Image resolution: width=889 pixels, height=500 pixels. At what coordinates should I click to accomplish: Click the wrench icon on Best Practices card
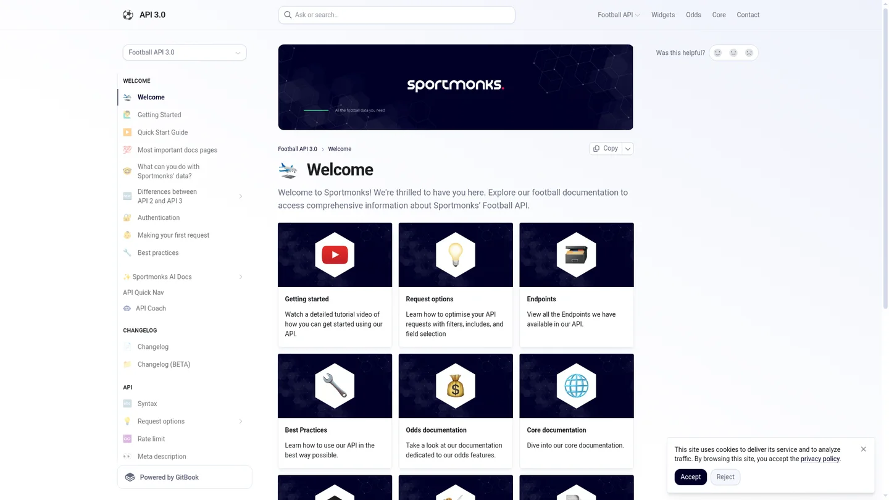[335, 386]
